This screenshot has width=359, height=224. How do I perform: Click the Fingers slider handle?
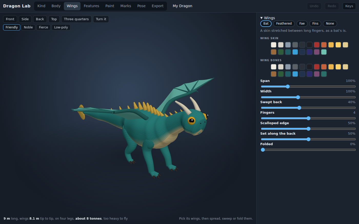pos(308,118)
